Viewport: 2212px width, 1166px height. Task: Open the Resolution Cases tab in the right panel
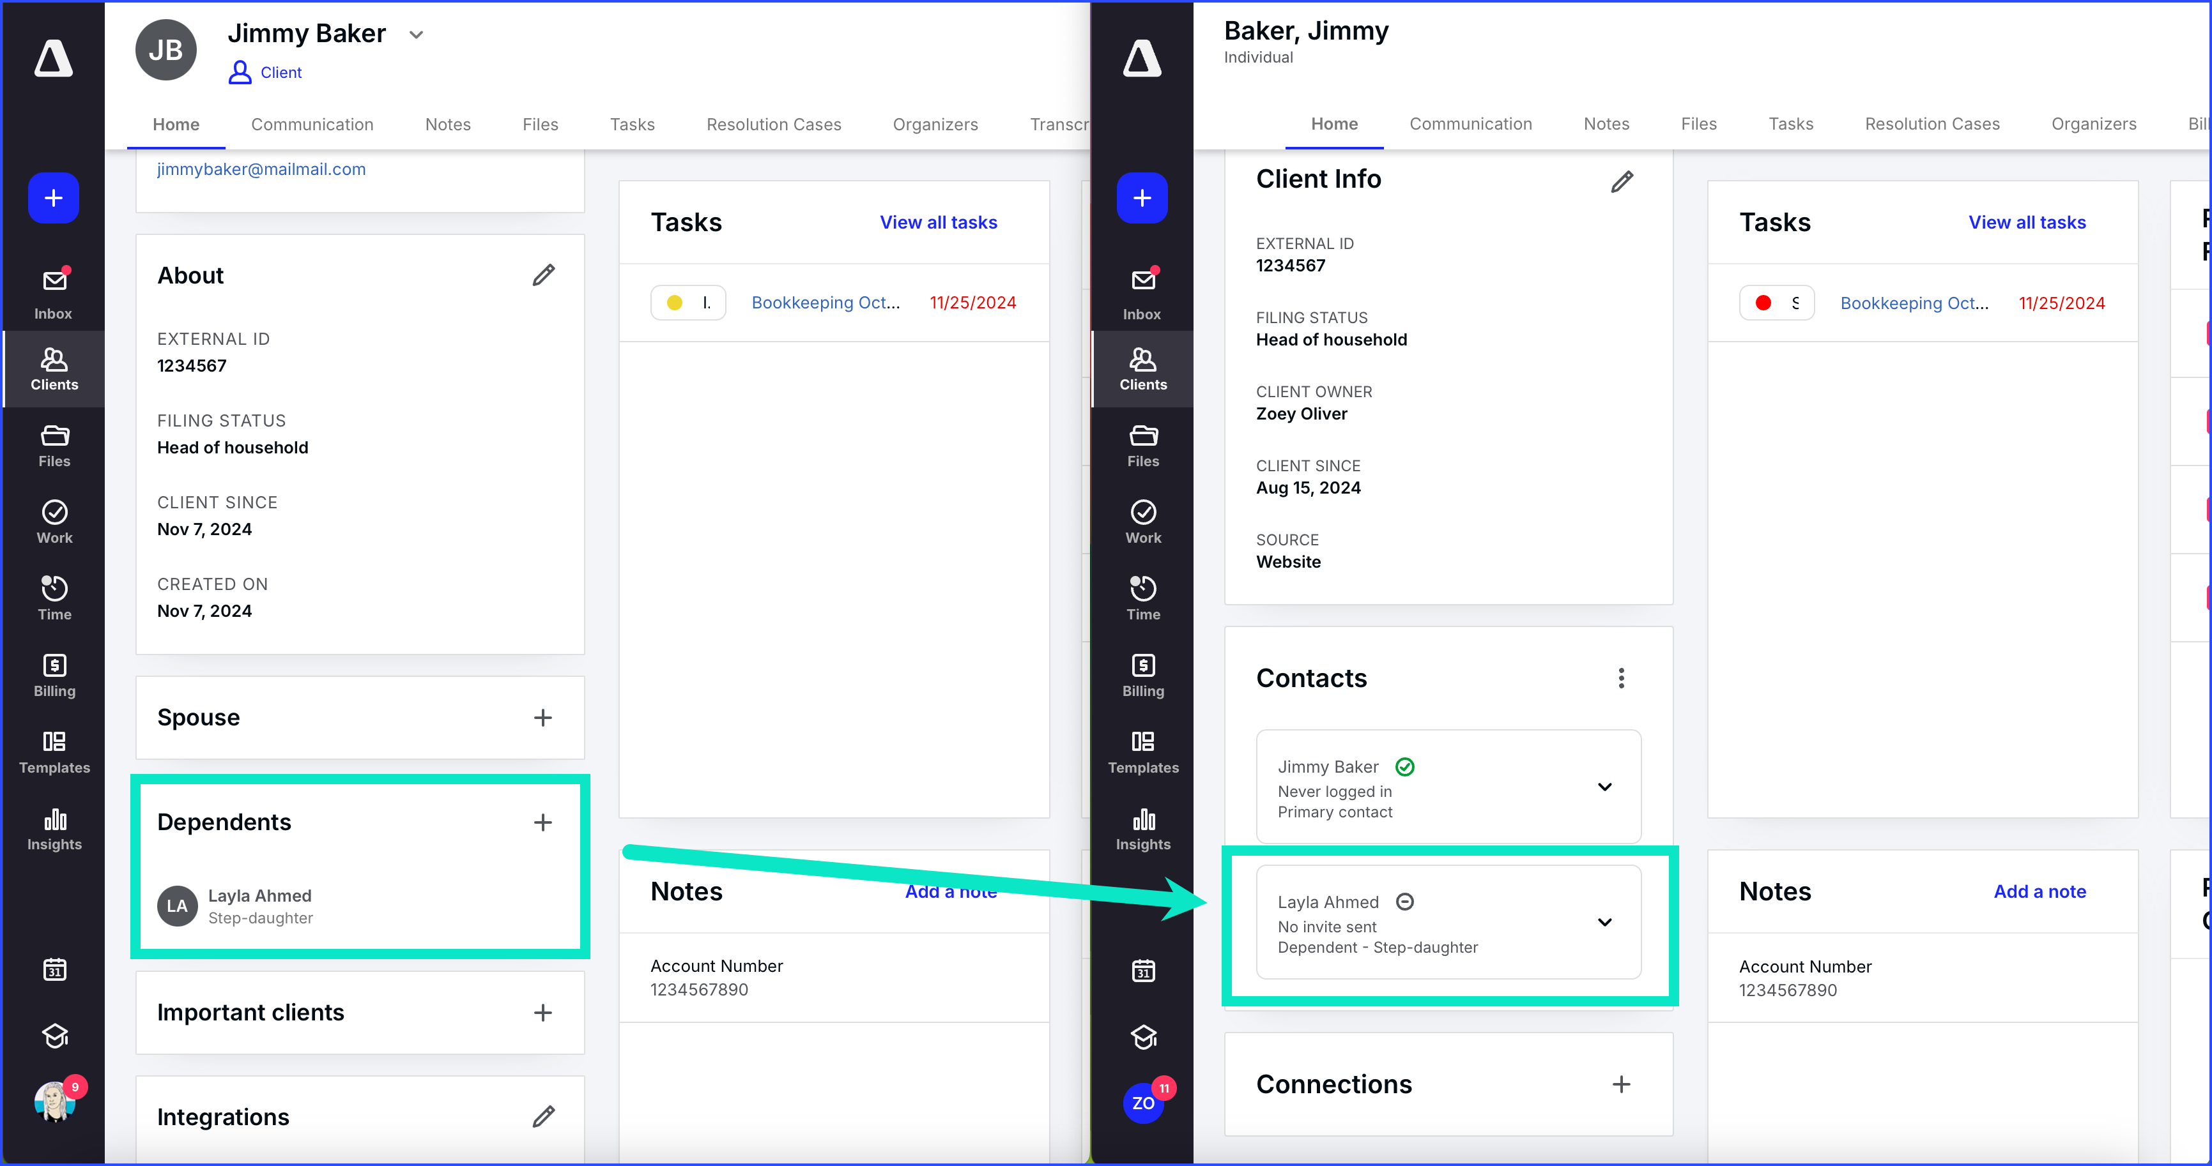[1932, 123]
